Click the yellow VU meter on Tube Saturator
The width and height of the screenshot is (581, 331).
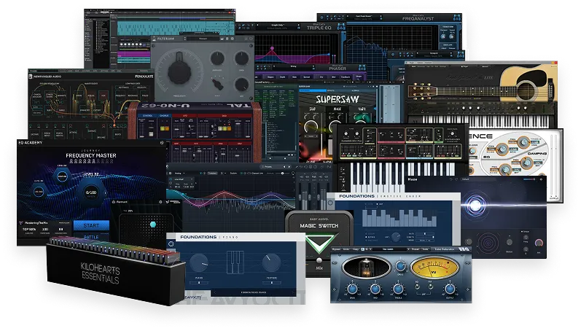[434, 268]
